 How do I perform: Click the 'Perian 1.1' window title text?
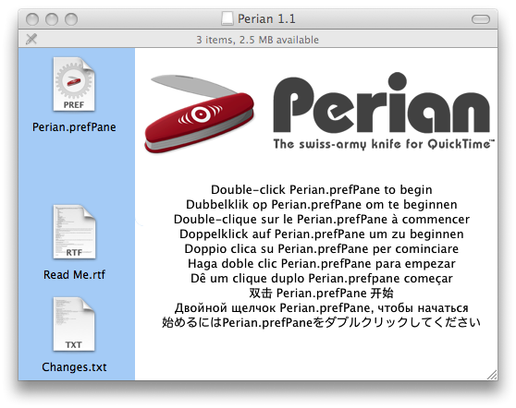tap(266, 18)
